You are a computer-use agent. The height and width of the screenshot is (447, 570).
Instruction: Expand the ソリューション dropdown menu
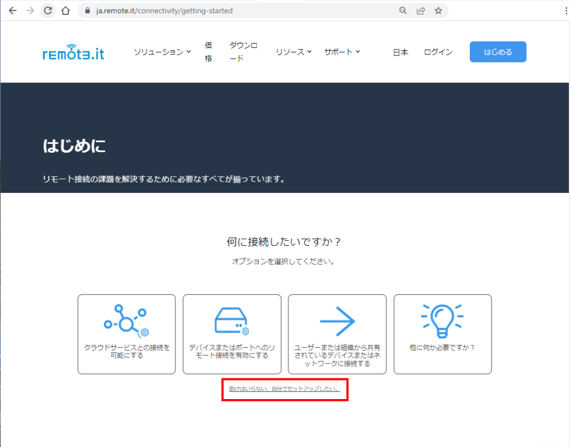click(x=162, y=52)
